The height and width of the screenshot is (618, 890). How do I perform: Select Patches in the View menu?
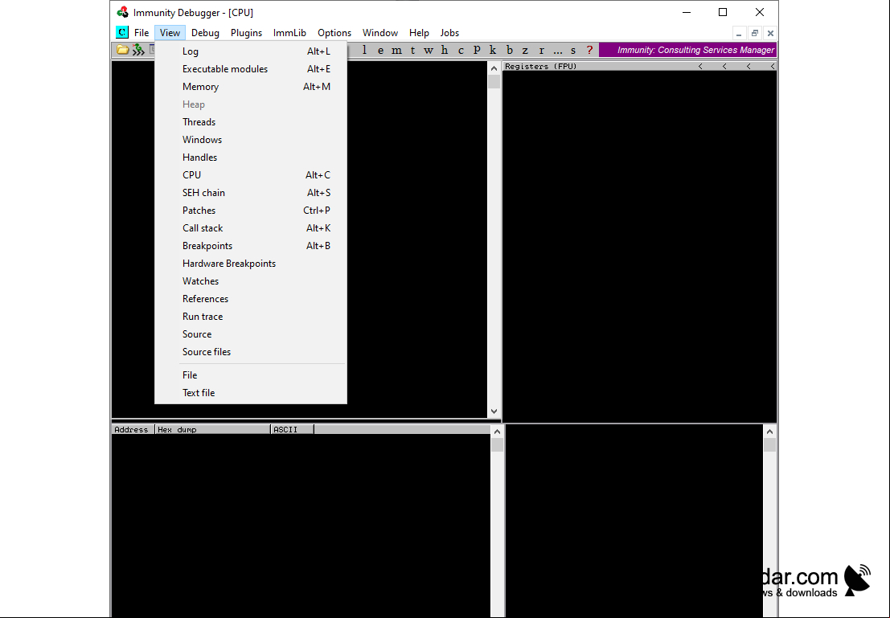coord(251,210)
